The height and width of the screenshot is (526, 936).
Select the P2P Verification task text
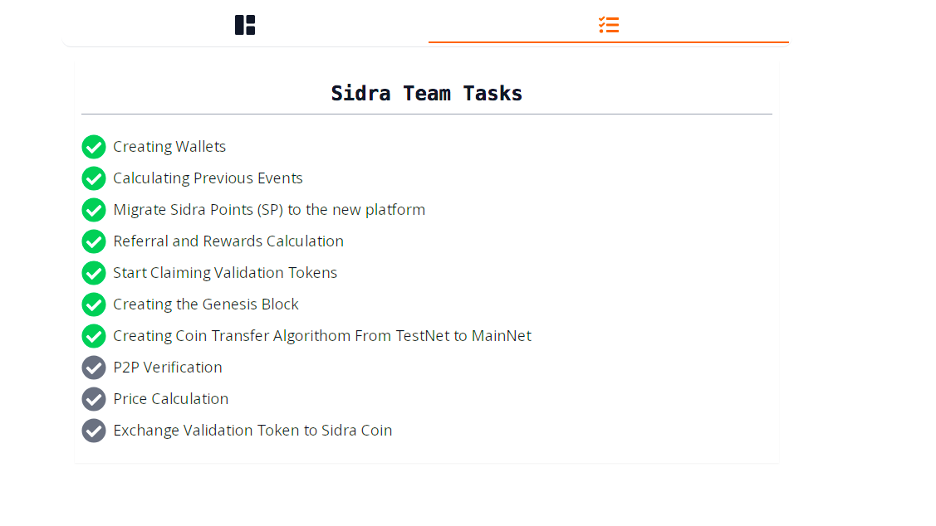click(x=168, y=368)
